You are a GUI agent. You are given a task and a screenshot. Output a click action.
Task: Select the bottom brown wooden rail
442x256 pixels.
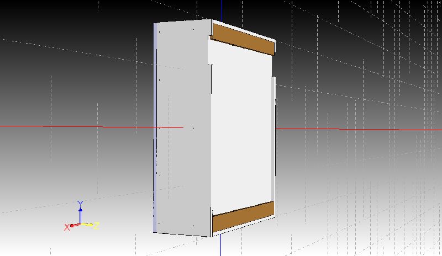coord(243,217)
